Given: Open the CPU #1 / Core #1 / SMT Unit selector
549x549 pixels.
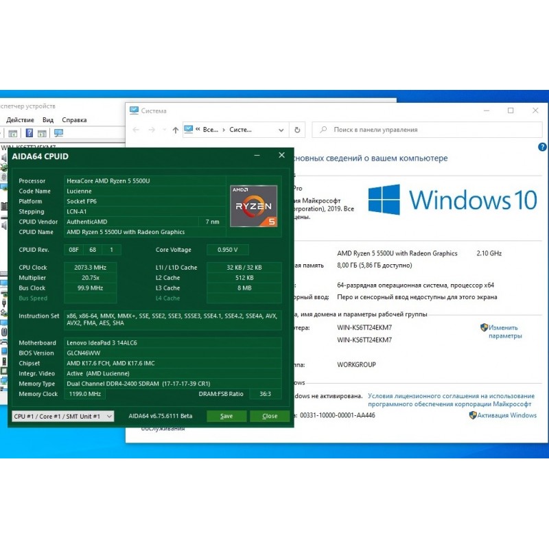Looking at the screenshot, I should click(x=63, y=417).
